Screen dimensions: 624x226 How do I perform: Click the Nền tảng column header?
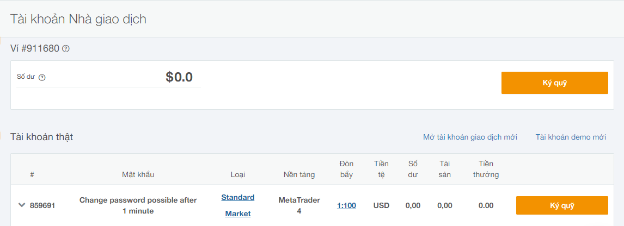[299, 174]
